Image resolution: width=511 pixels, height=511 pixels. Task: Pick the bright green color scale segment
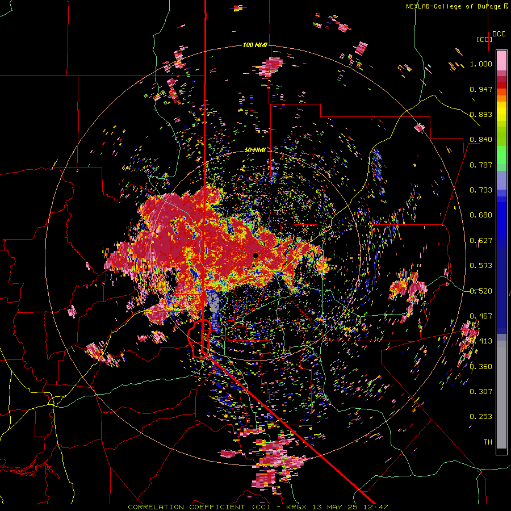pyautogui.click(x=501, y=155)
